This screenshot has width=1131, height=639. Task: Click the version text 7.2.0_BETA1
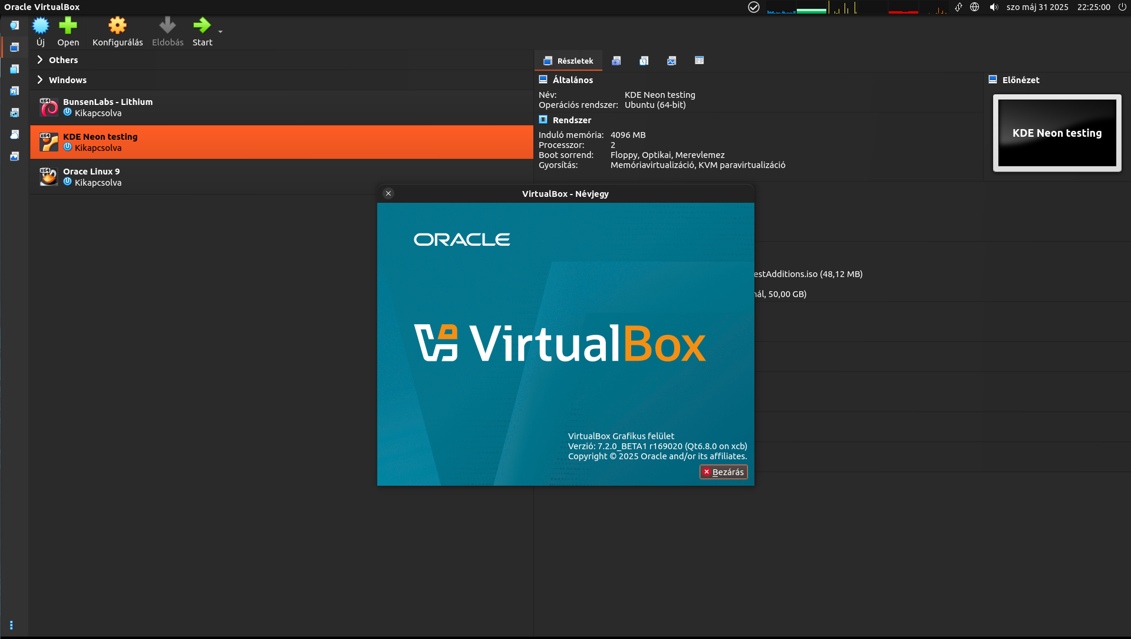pos(622,446)
